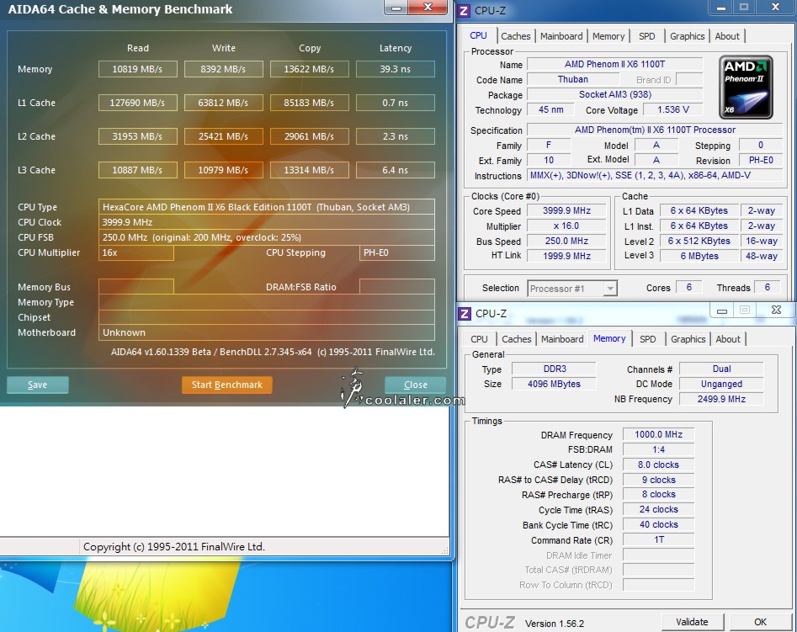Go to Mainboard tab in CPU-Z memory window
The height and width of the screenshot is (632, 797).
562,339
